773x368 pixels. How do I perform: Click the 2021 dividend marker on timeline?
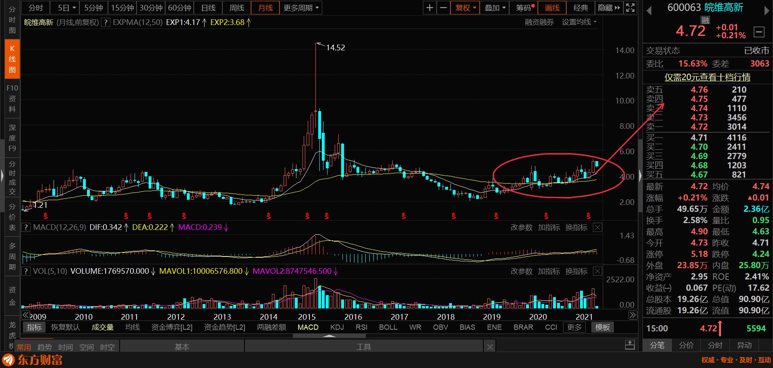tap(589, 216)
